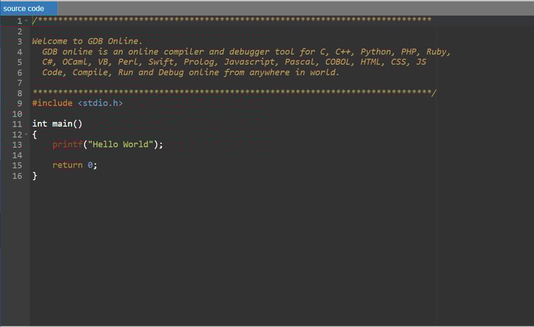Screen dimensions: 534x327
Task: Place cursor on the printf keyword
Action: click(x=67, y=145)
